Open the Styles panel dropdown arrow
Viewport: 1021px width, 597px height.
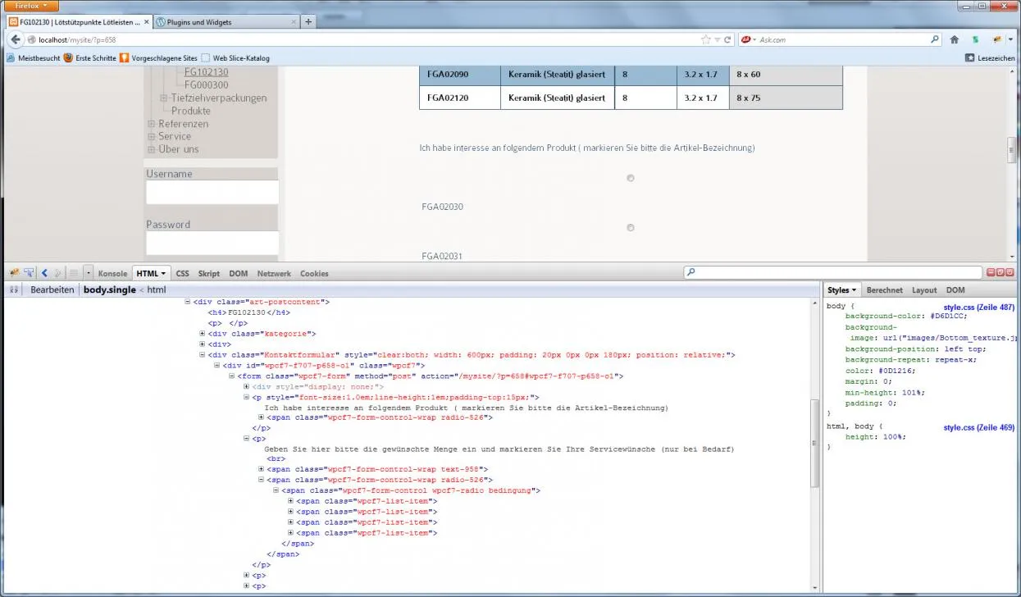point(854,290)
